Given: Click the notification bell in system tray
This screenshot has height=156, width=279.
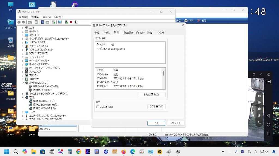Looking at the screenshot, I should tap(274, 152).
